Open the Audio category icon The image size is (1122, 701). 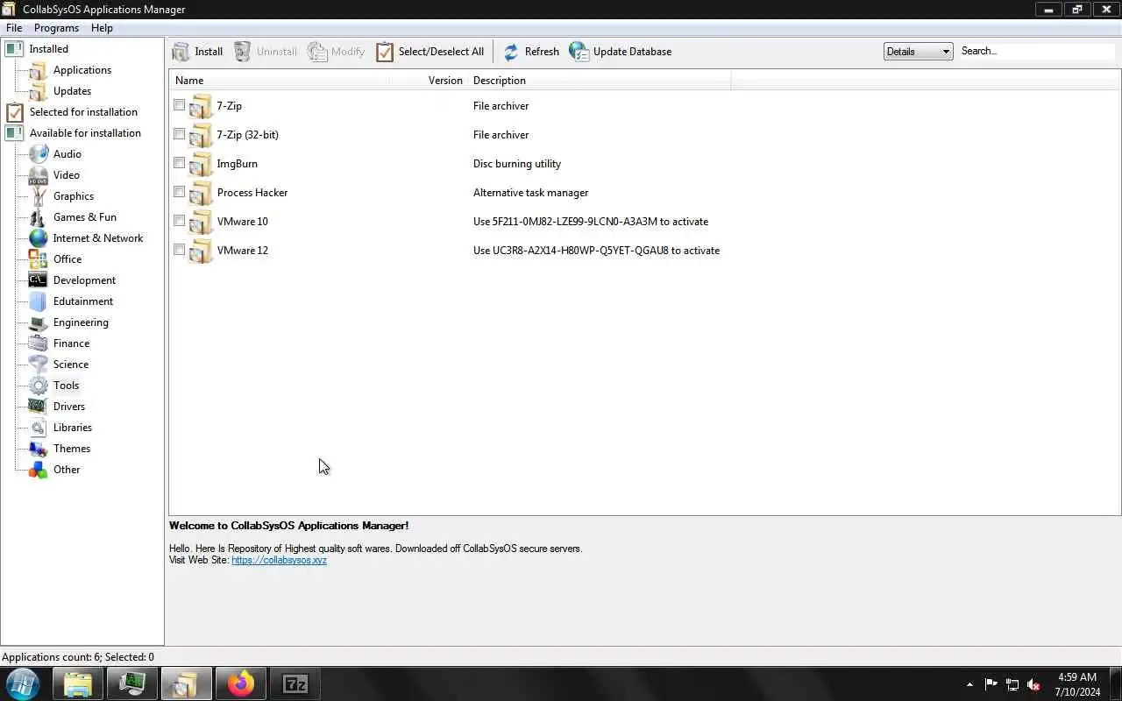39,154
